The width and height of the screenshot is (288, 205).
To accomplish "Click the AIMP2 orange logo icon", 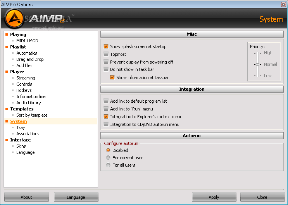I will [x=14, y=18].
